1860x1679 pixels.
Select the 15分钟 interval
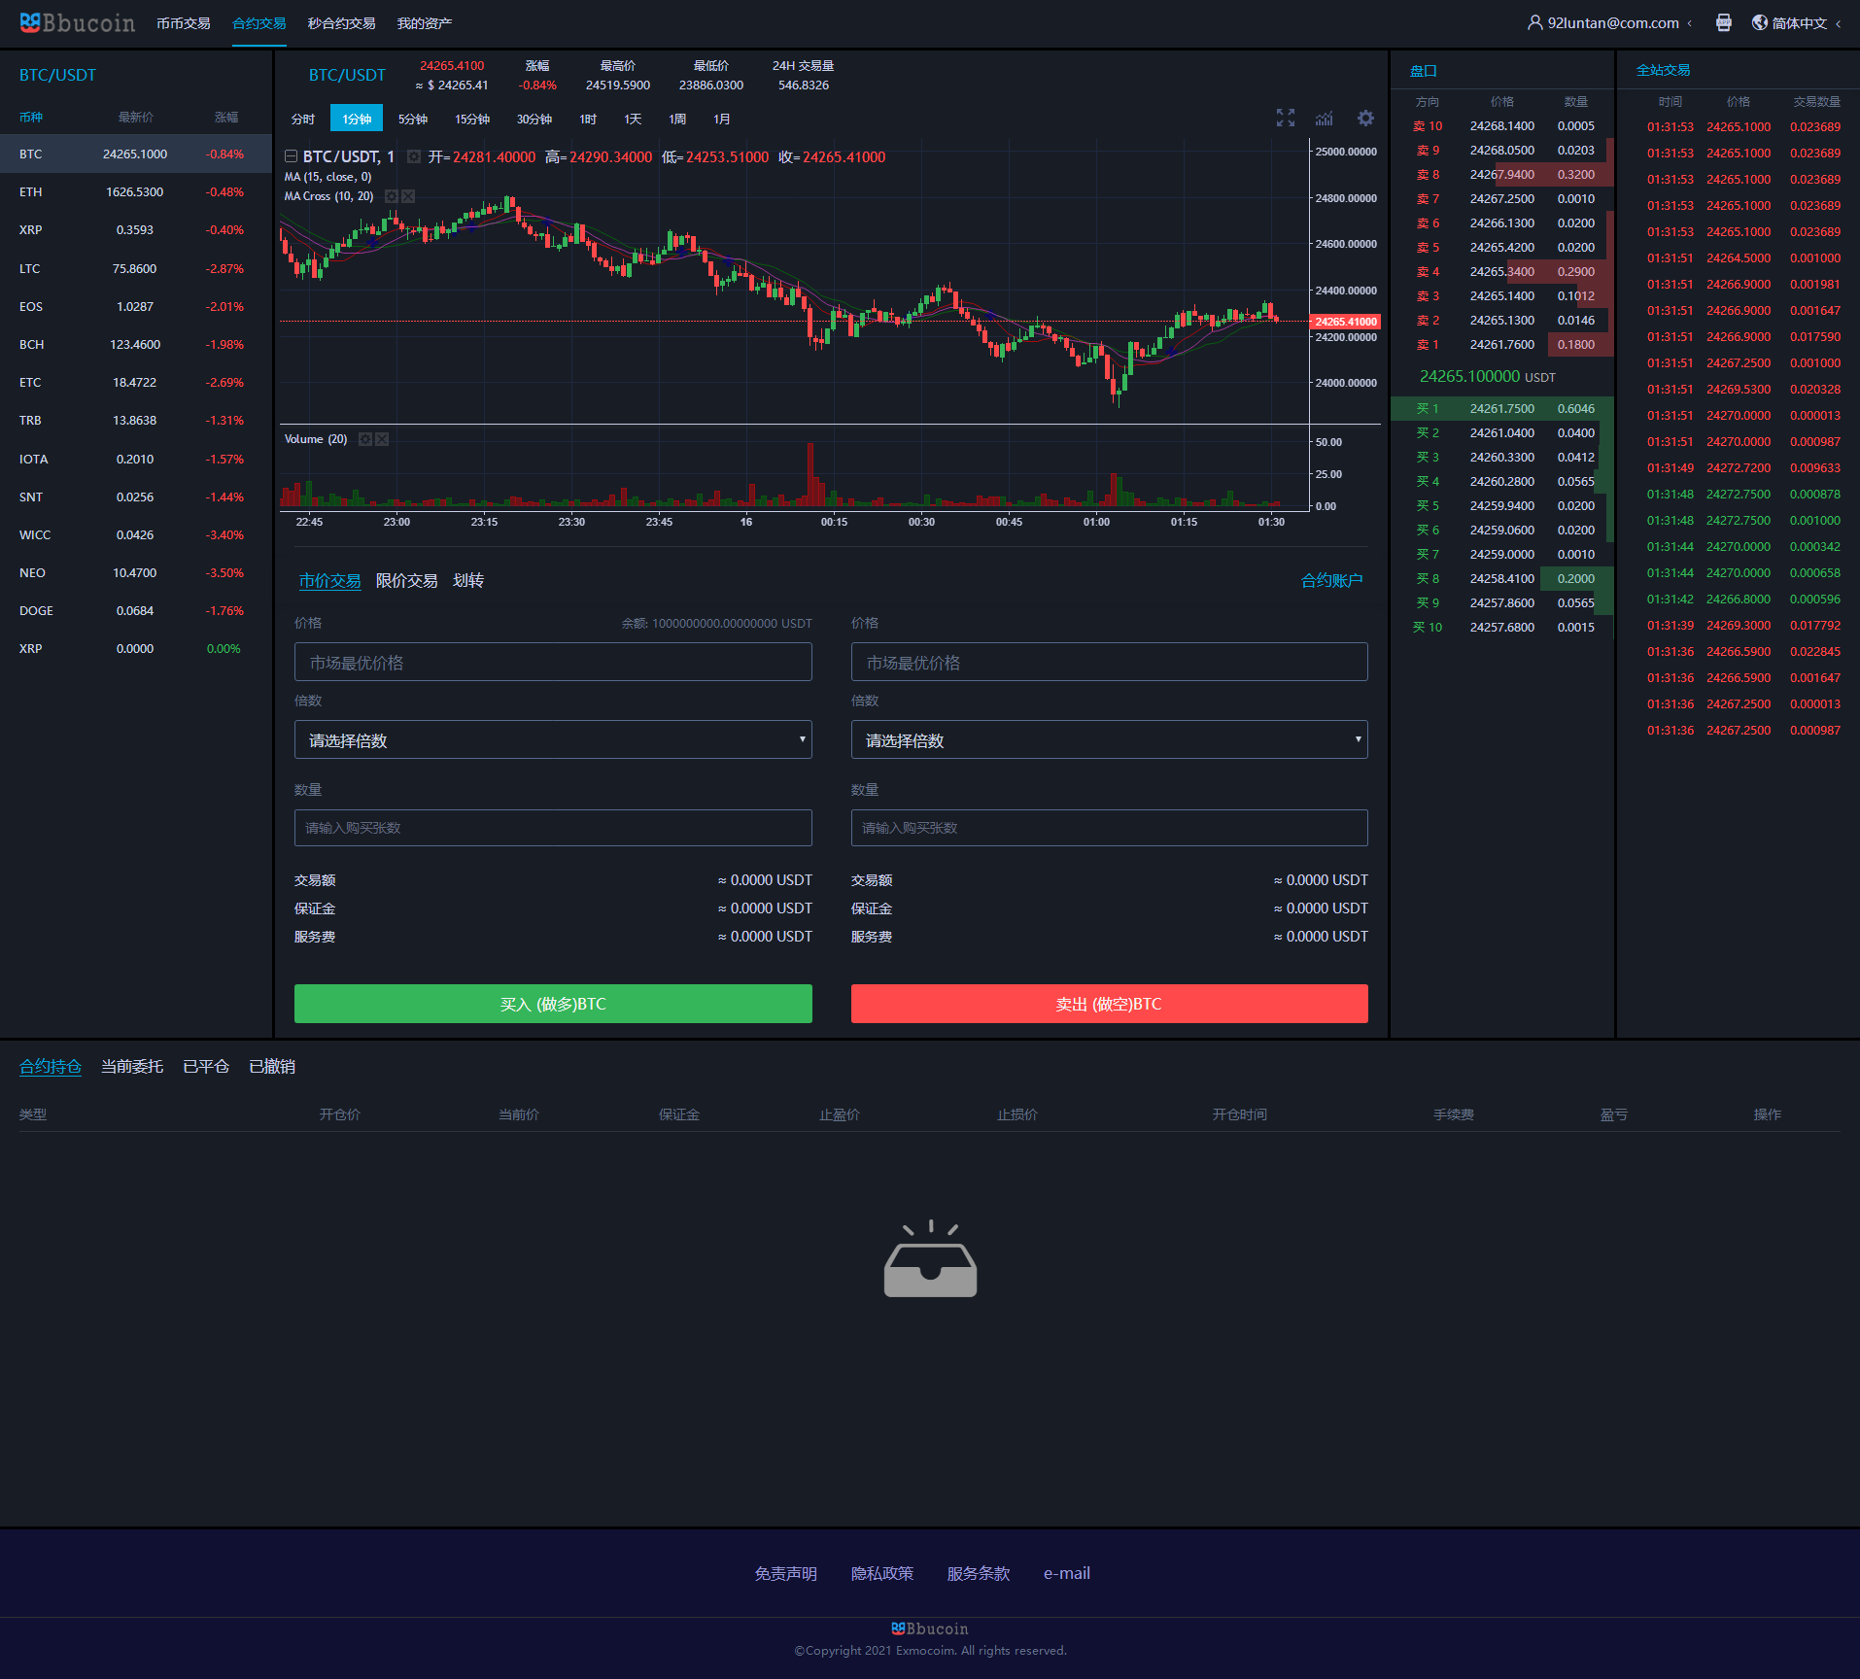pyautogui.click(x=472, y=119)
